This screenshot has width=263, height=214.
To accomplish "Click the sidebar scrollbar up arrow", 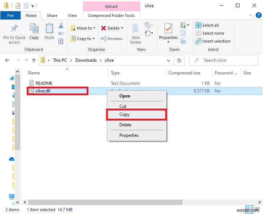I will (17, 71).
